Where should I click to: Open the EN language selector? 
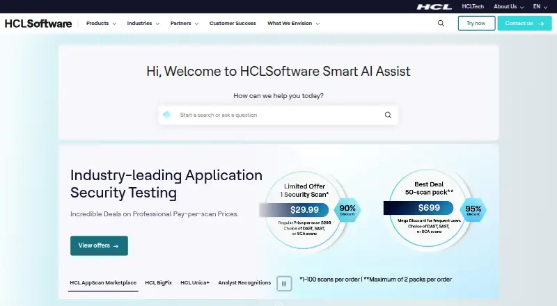tap(540, 6)
